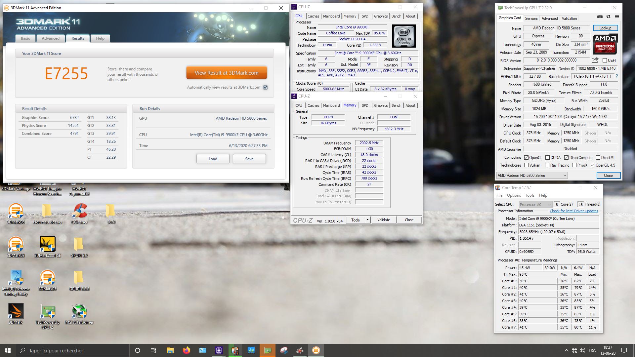This screenshot has height=357, width=635.
Task: Toggle the Vulkan checkbox
Action: 526,165
